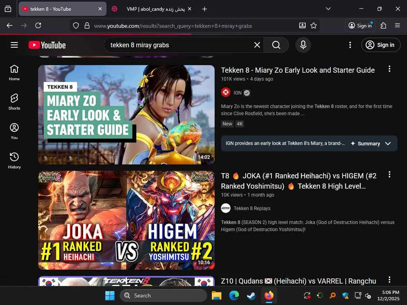The image size is (407, 305).
Task: Open Shorts in the sidebar
Action: (x=14, y=102)
